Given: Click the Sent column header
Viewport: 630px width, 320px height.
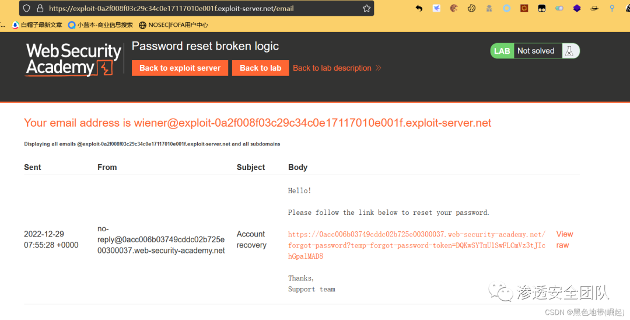Looking at the screenshot, I should 33,167.
